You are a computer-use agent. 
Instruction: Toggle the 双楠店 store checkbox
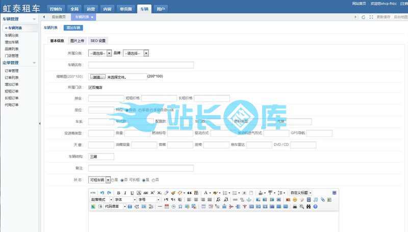point(90,87)
